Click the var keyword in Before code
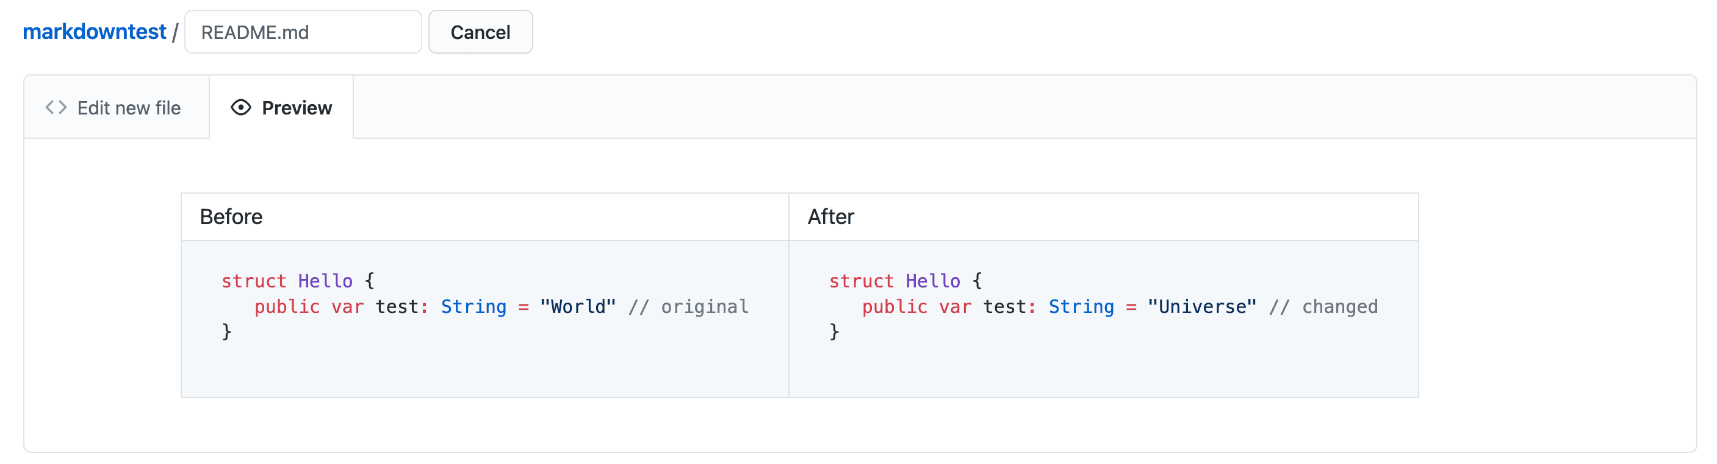1717x464 pixels. (347, 306)
